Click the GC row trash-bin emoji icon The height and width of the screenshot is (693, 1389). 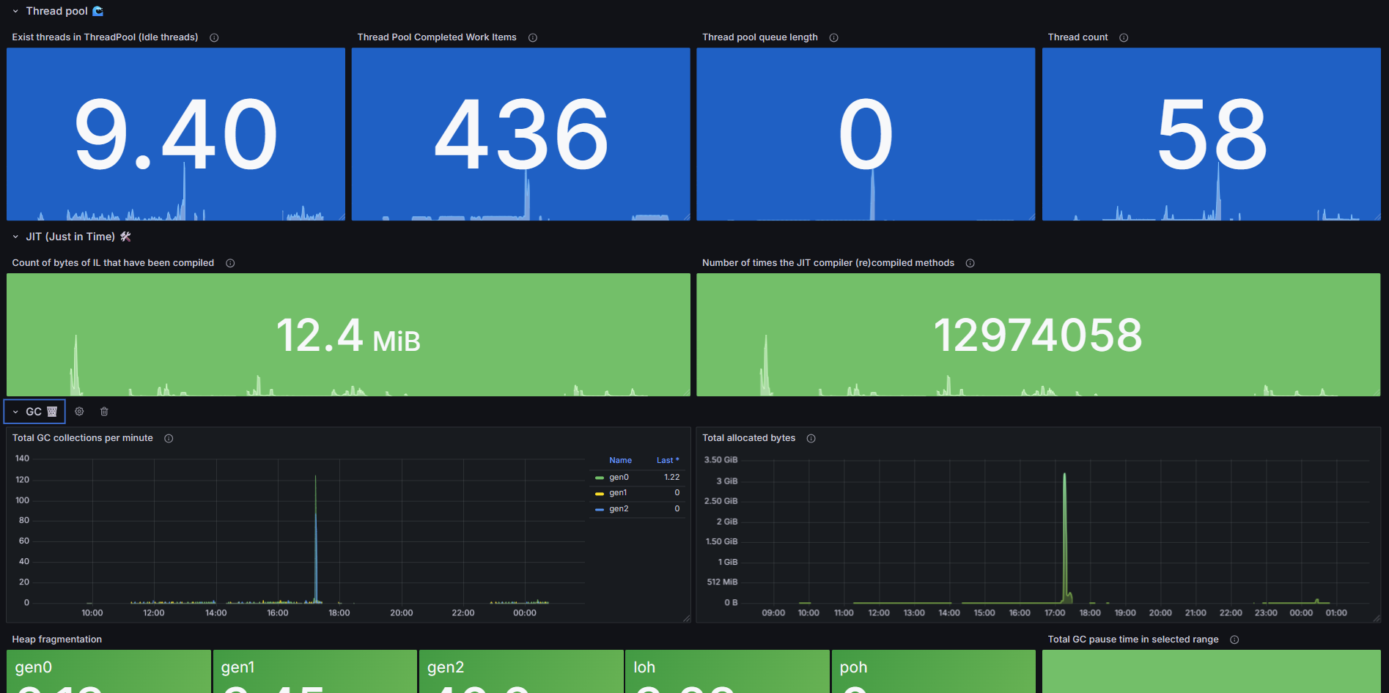(52, 412)
